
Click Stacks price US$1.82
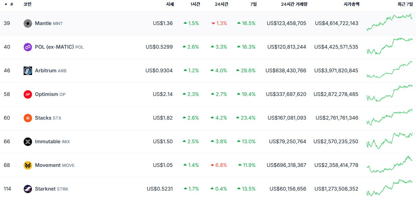coord(163,118)
